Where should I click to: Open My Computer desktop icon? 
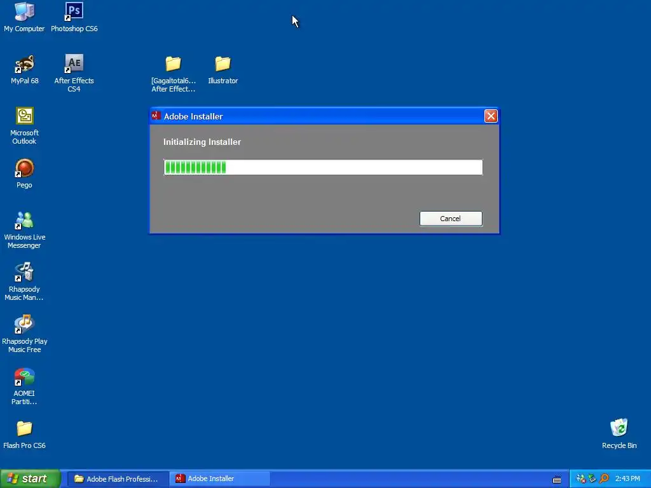pyautogui.click(x=24, y=17)
